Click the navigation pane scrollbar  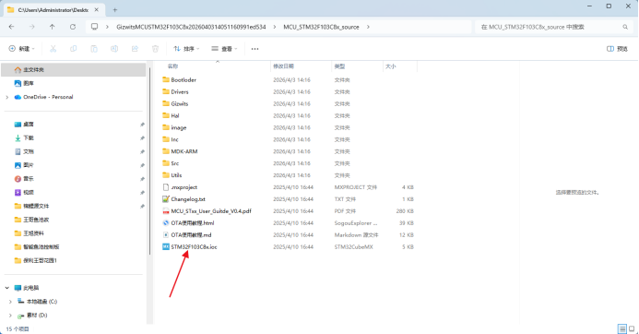point(149,161)
